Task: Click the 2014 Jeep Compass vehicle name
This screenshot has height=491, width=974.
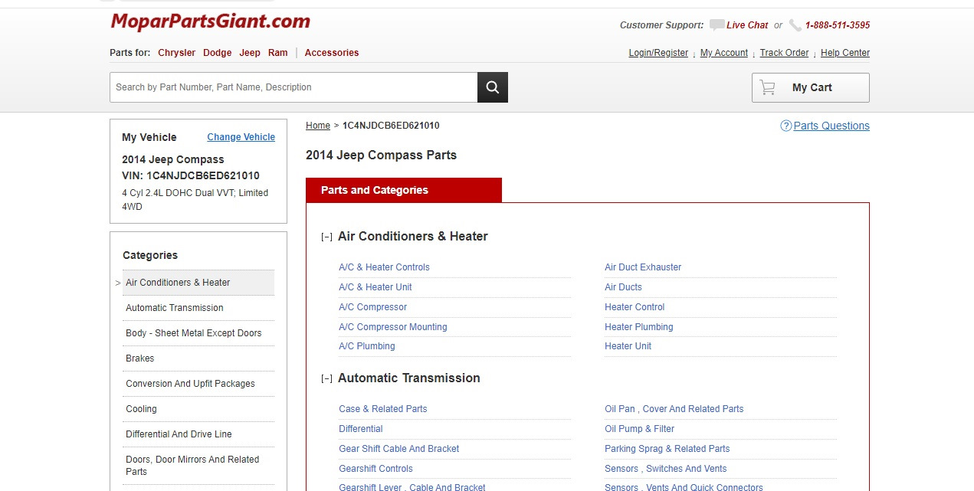Action: point(173,160)
